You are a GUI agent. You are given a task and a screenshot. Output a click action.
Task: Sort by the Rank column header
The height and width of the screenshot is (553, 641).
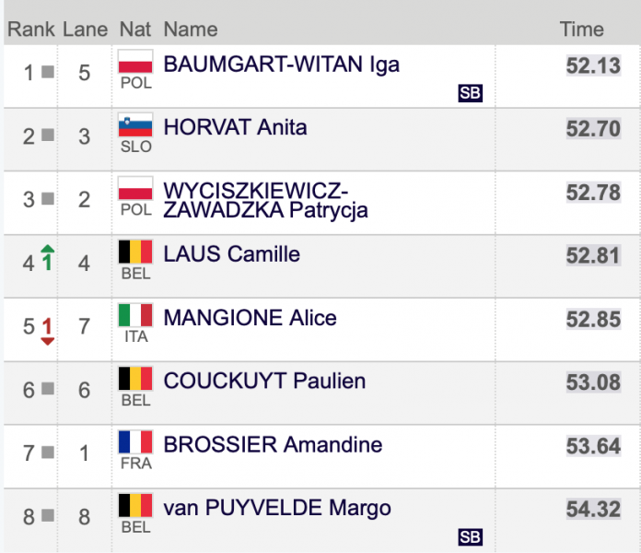click(x=31, y=29)
